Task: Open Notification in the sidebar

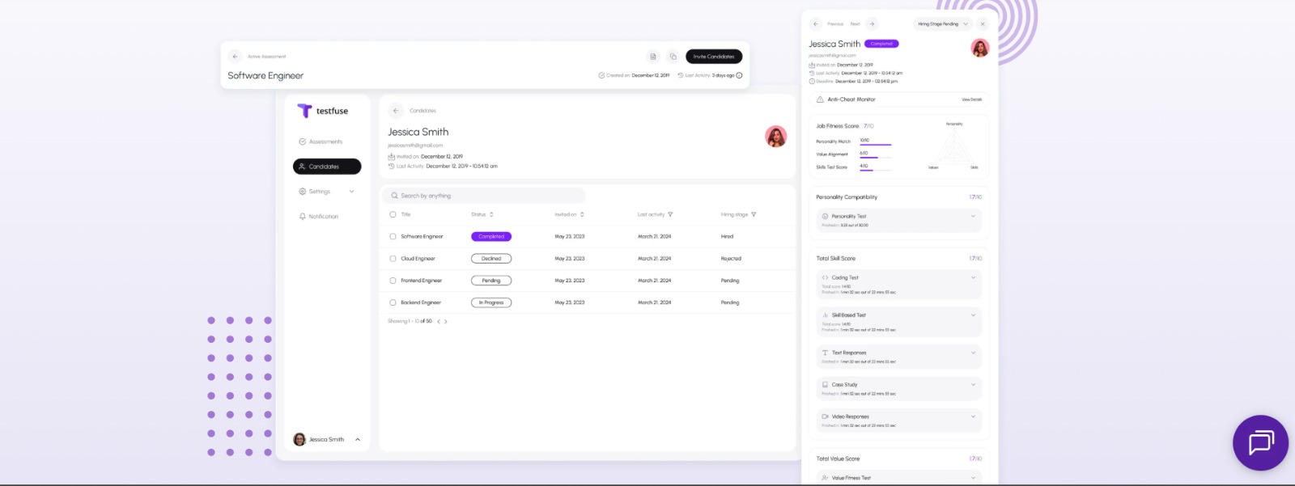Action: coord(323,217)
